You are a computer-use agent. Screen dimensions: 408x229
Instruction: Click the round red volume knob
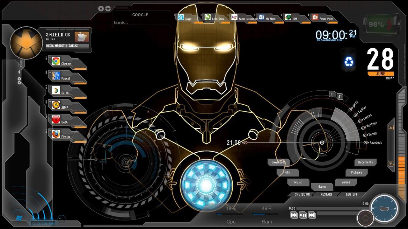(365, 218)
